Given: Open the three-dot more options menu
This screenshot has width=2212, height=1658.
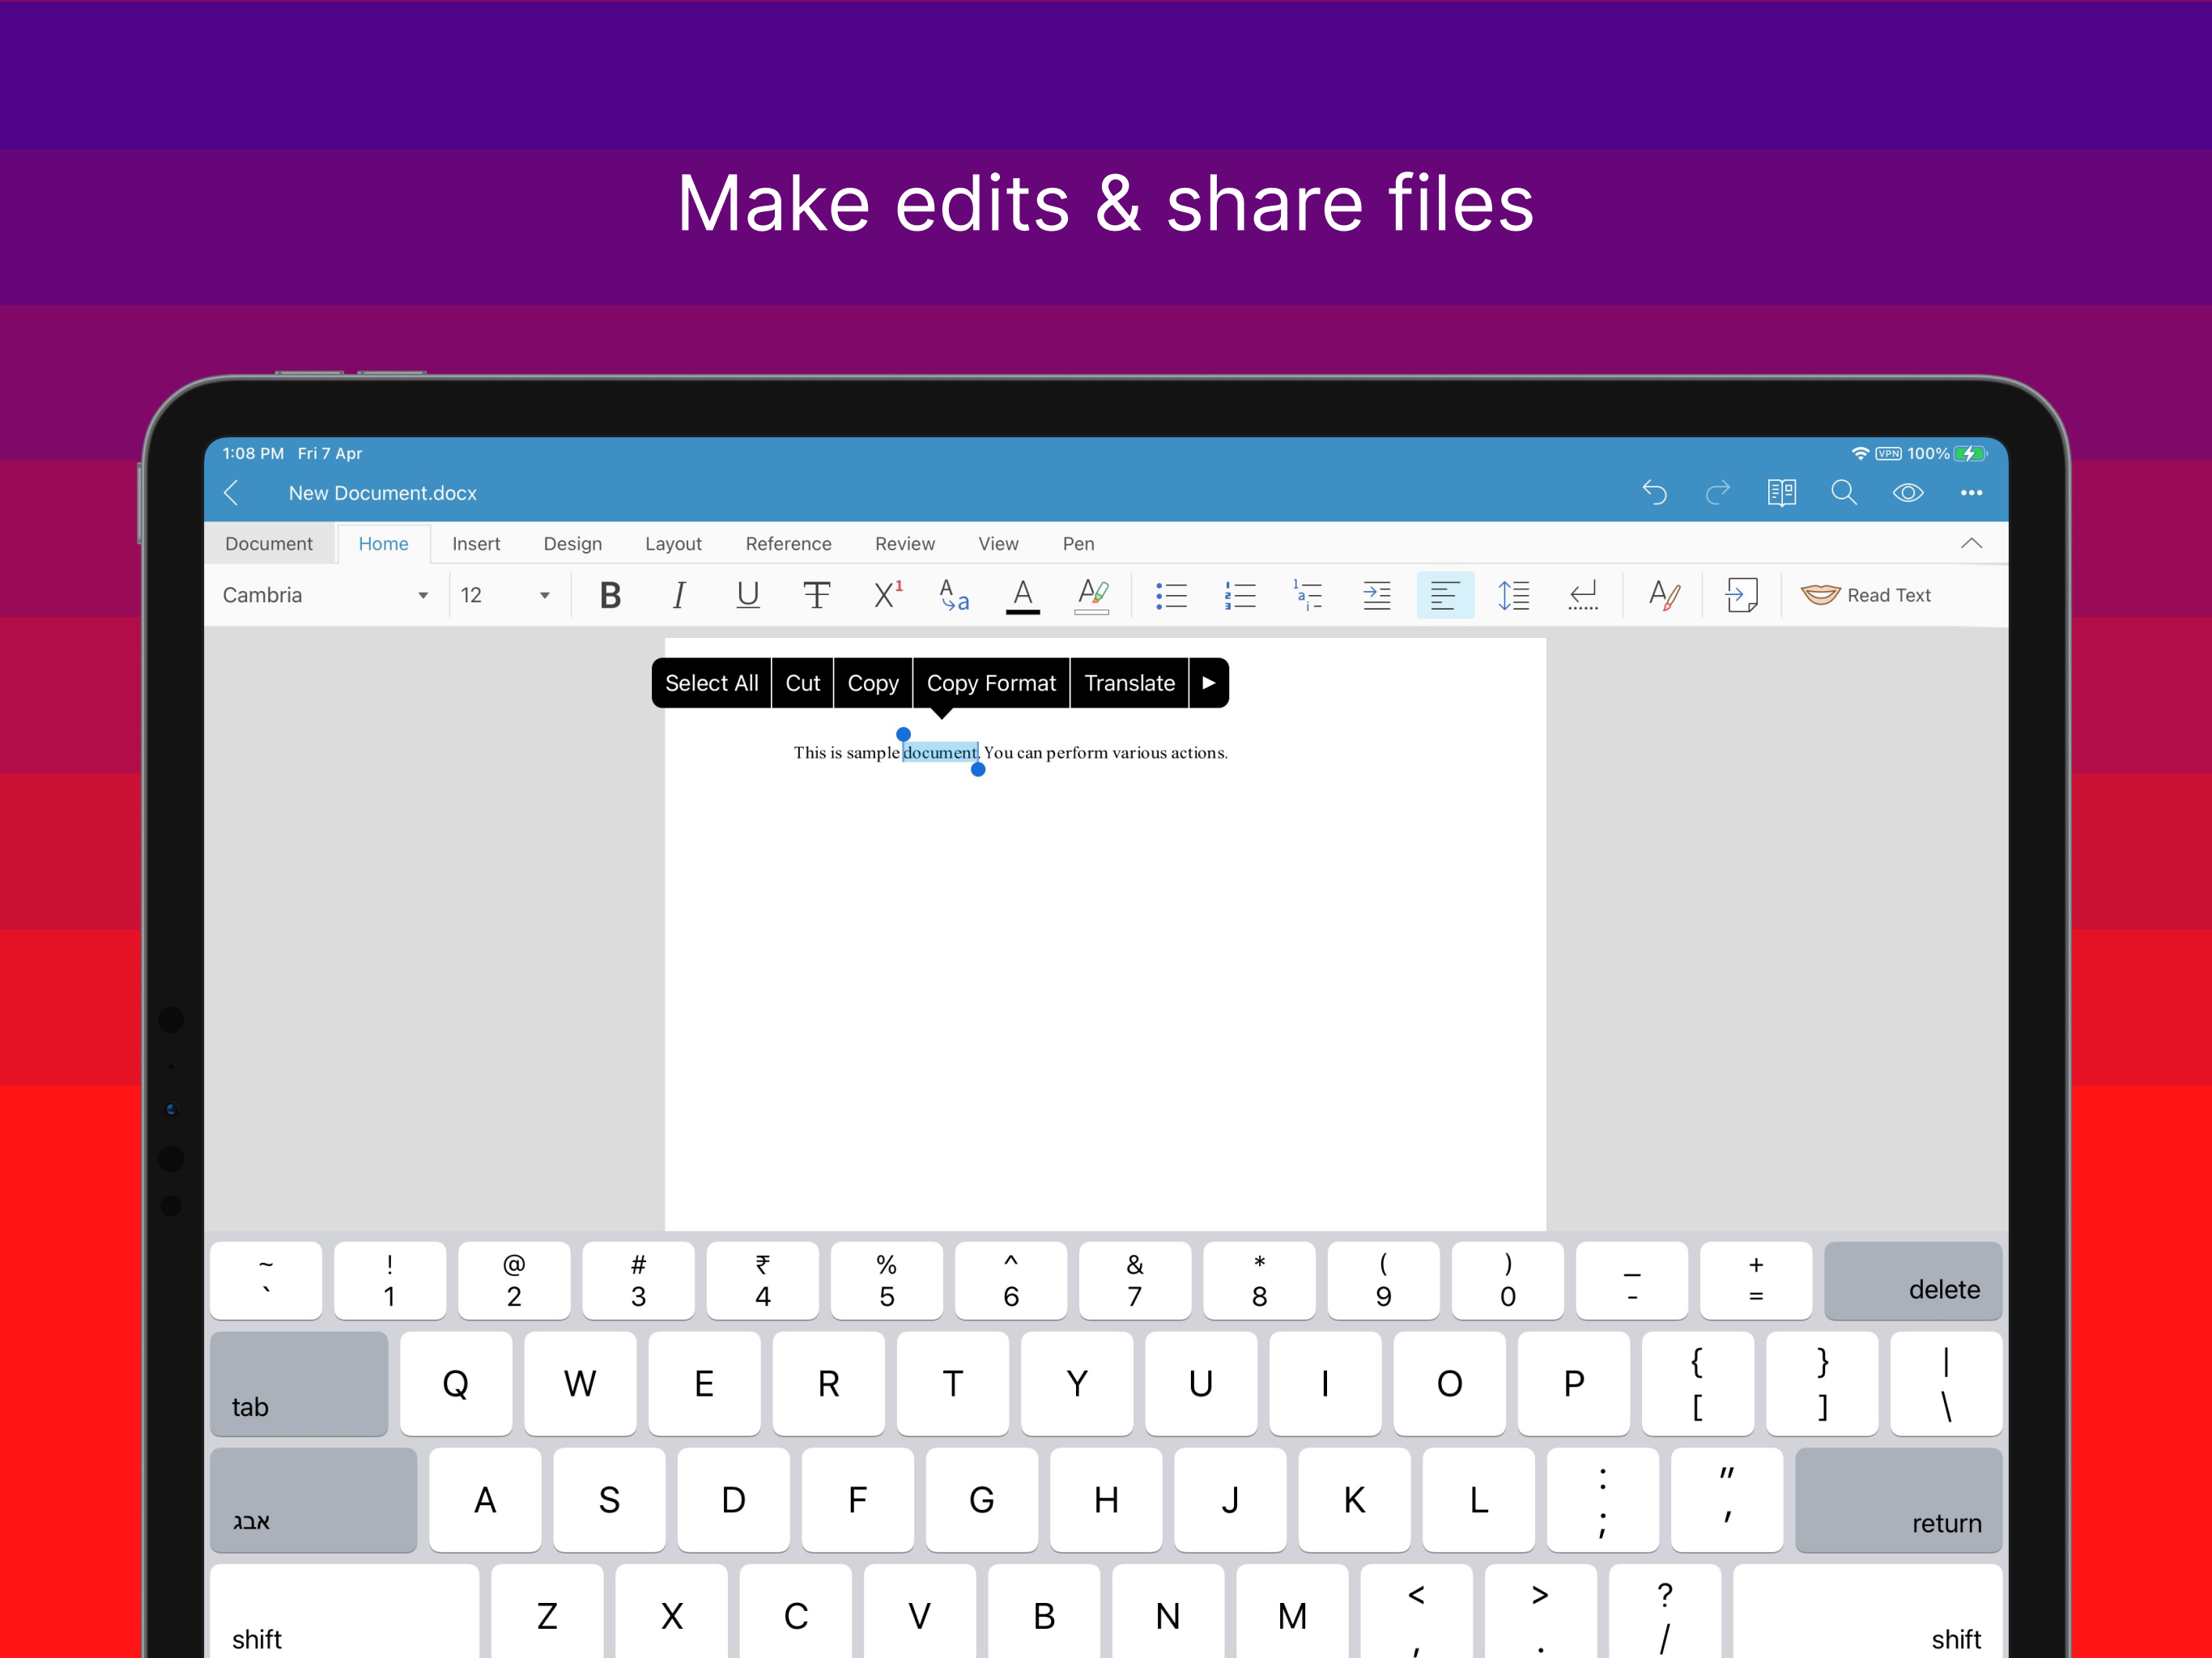Looking at the screenshot, I should point(1971,492).
